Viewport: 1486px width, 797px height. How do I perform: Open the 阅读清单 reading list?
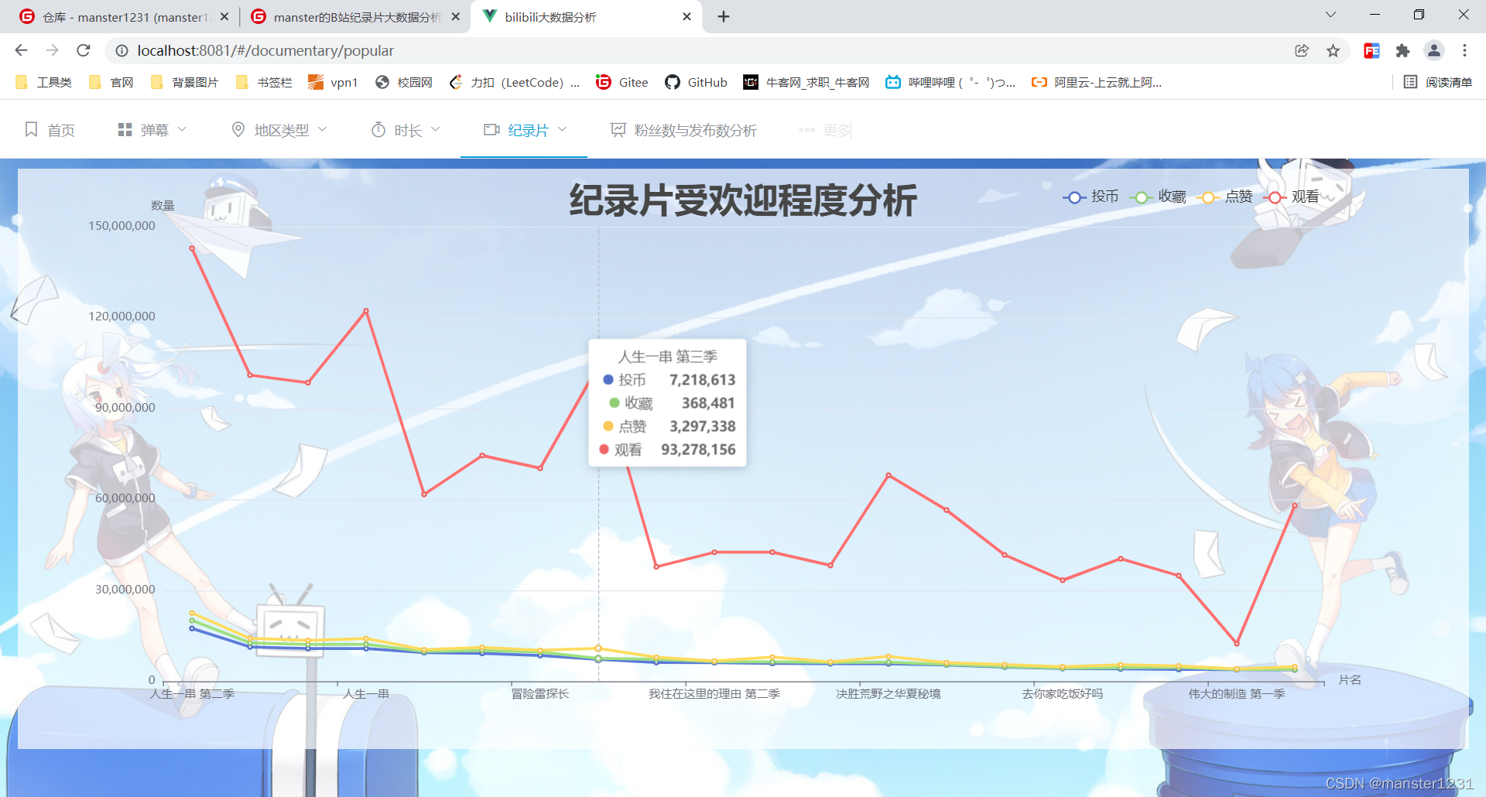click(1437, 82)
